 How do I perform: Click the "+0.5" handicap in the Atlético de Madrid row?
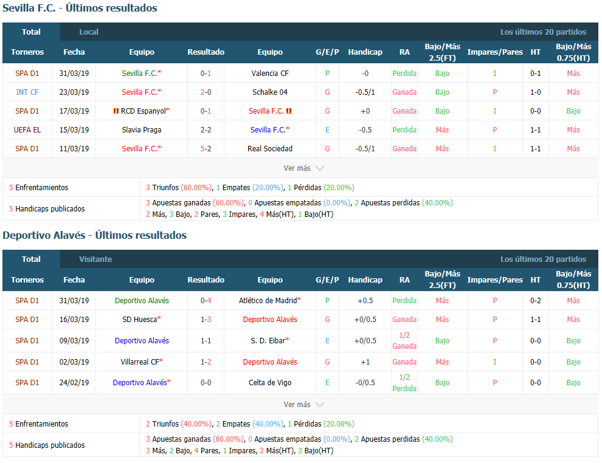point(365,300)
